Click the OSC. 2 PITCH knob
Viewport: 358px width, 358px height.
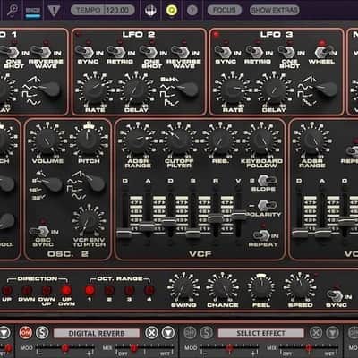click(89, 141)
